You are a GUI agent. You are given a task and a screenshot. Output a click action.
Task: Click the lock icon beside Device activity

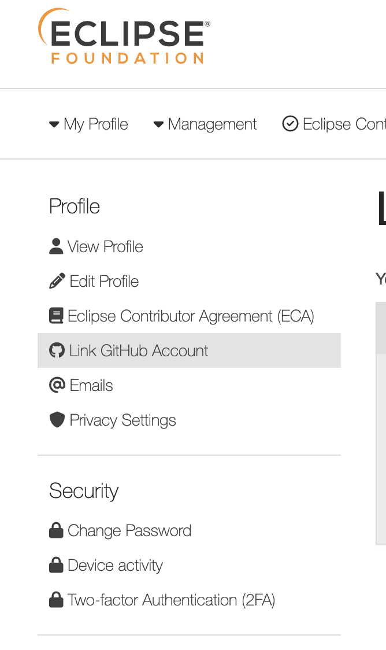click(x=56, y=565)
